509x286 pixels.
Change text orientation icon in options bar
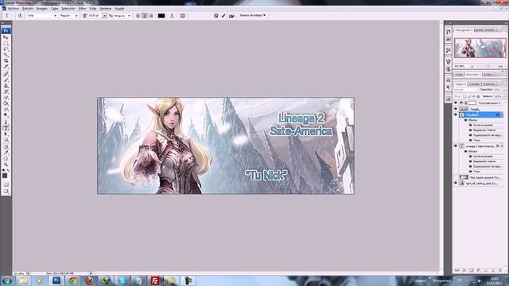[20, 16]
